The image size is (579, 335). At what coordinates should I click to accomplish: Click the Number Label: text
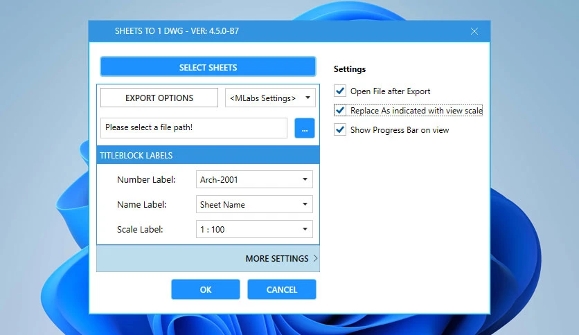click(x=146, y=180)
